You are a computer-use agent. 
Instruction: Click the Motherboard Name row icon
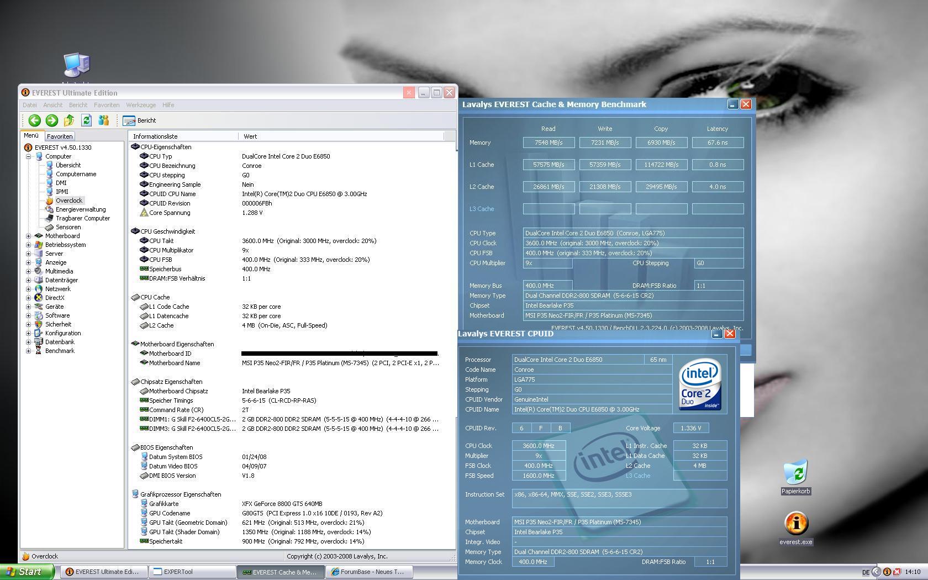(x=144, y=363)
